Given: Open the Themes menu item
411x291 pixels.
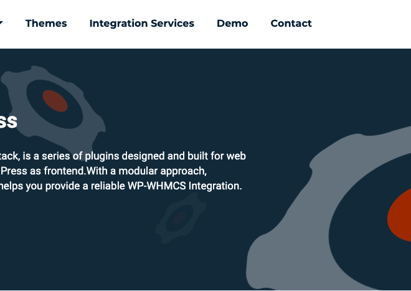Looking at the screenshot, I should 46,23.
